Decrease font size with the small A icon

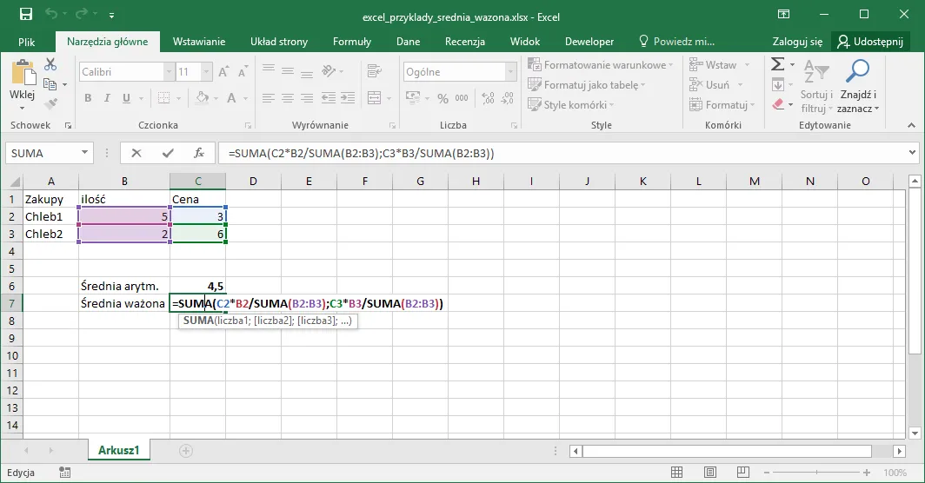243,72
